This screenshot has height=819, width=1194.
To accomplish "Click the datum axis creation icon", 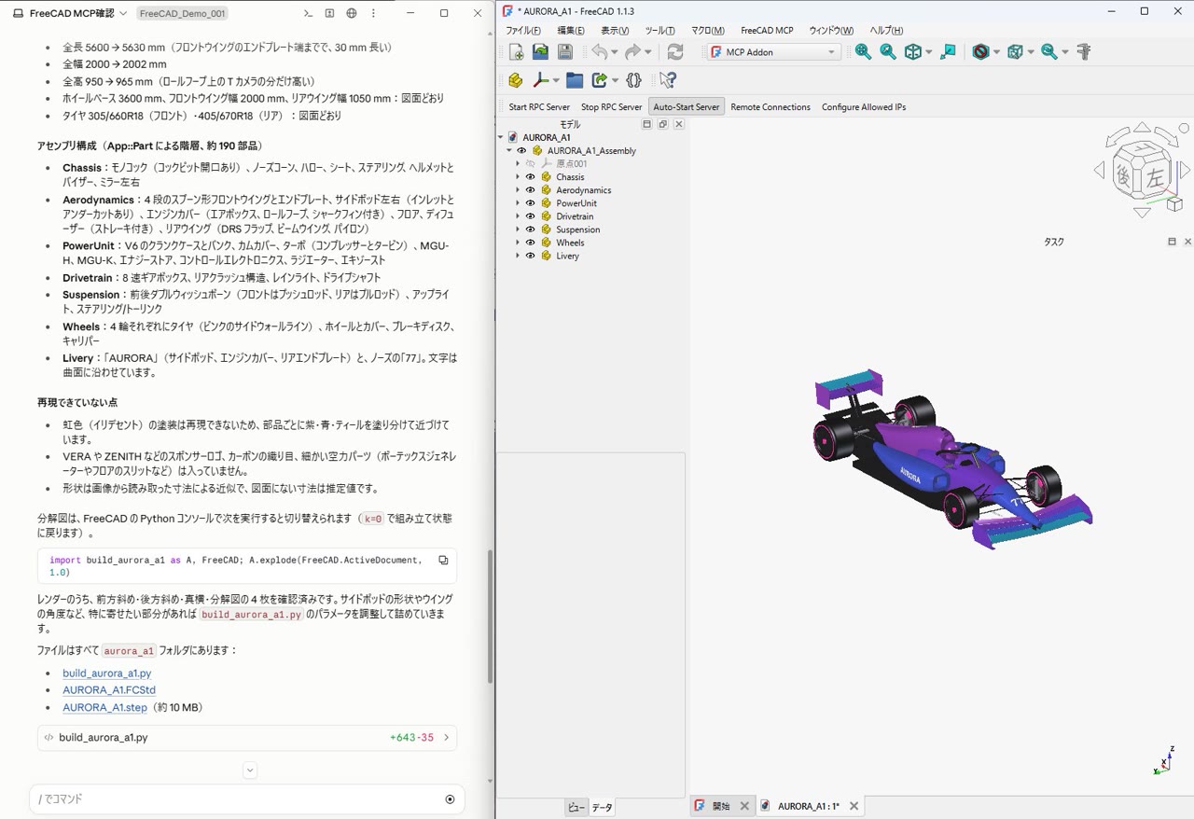I will 540,80.
